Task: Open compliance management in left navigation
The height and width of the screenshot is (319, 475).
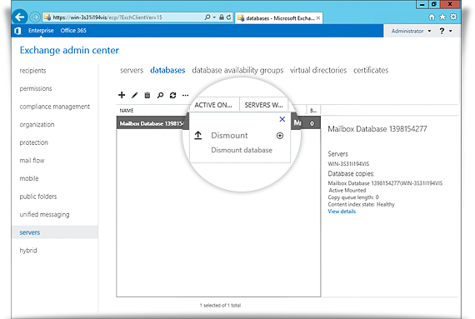Action: coord(54,107)
